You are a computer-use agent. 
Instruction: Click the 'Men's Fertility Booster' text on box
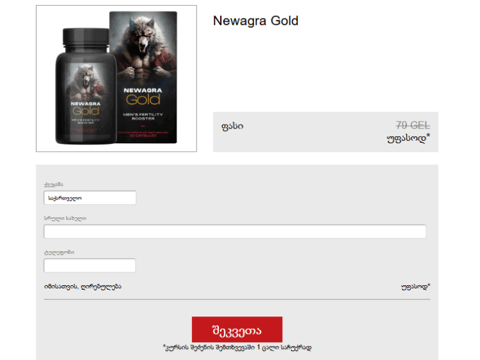[x=142, y=115]
